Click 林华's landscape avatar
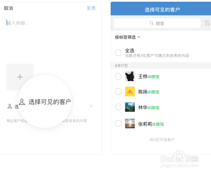 [x=130, y=107]
